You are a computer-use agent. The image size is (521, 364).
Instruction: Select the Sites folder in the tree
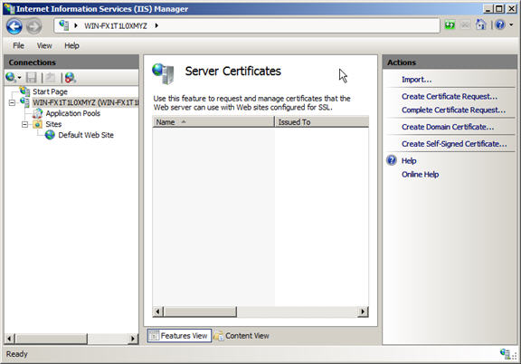pyautogui.click(x=53, y=124)
